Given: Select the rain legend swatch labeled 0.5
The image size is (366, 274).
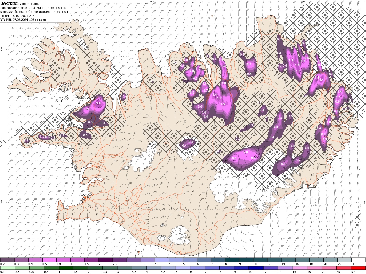Looking at the screenshot, I should coord(37,268).
